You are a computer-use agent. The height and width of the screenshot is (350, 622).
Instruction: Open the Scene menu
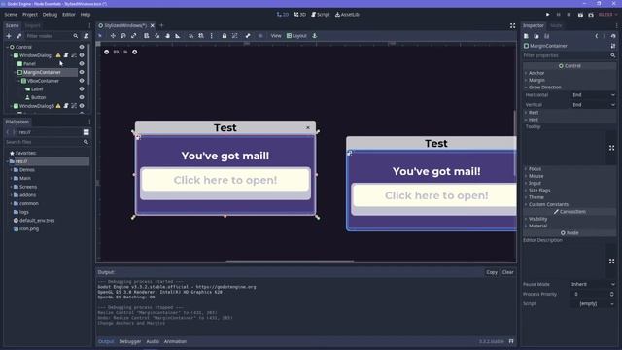pyautogui.click(x=11, y=15)
